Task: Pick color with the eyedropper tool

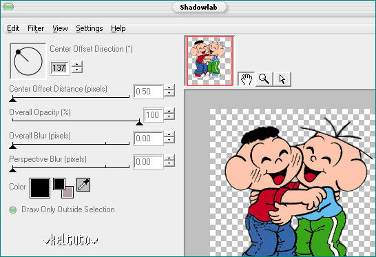Action: point(83,185)
